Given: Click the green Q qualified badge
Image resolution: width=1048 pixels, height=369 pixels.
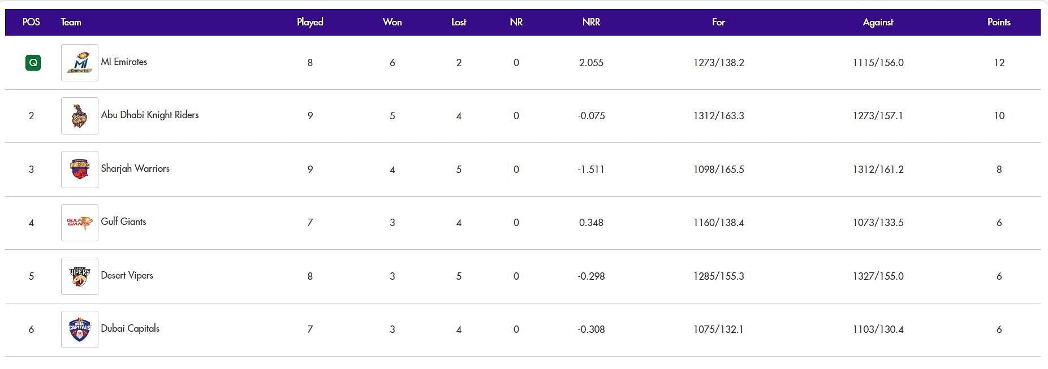Looking at the screenshot, I should pyautogui.click(x=33, y=63).
